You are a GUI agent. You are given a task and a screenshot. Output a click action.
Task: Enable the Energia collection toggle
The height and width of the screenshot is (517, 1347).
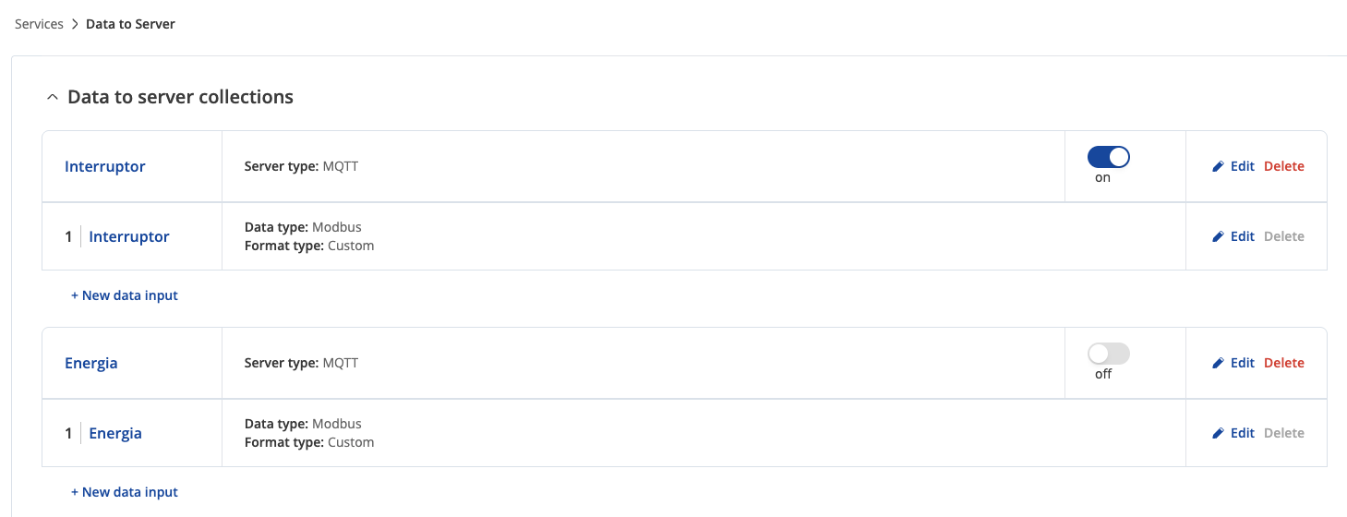pyautogui.click(x=1108, y=354)
